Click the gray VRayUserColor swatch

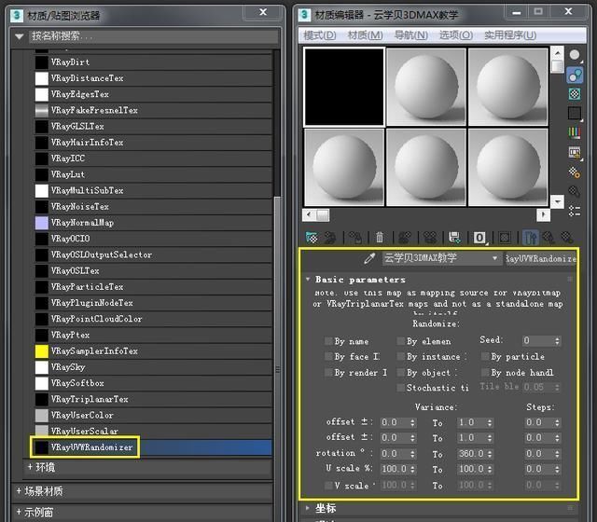point(41,416)
